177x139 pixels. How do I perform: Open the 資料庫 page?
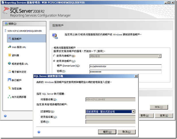15,55
